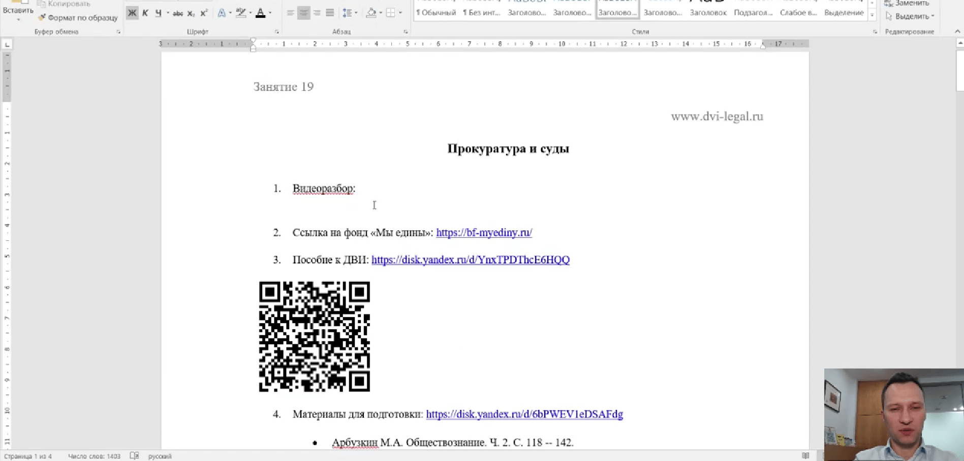The image size is (964, 461).
Task: Open the Пособие к ДВИ Yandex Disk link
Action: tap(471, 260)
